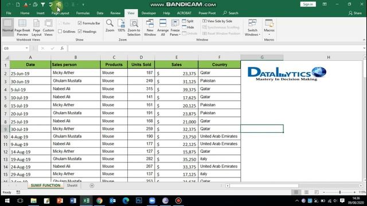
Task: Select the cell with United Arab Emirates in row 10
Action: (219, 136)
